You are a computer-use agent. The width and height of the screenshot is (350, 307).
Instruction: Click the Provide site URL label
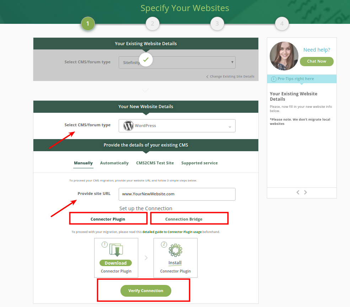point(94,194)
